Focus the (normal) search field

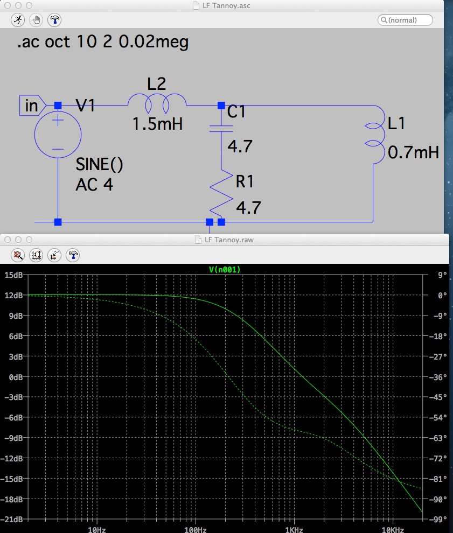(405, 20)
